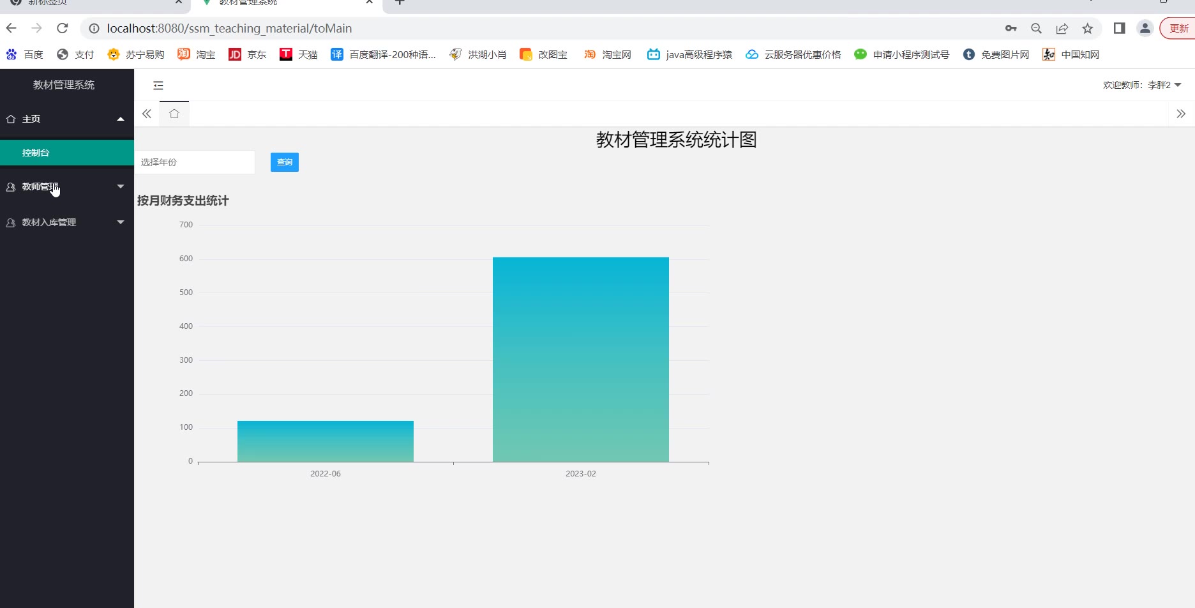
Task: Open the 百度翻译 bookmark
Action: (x=383, y=55)
